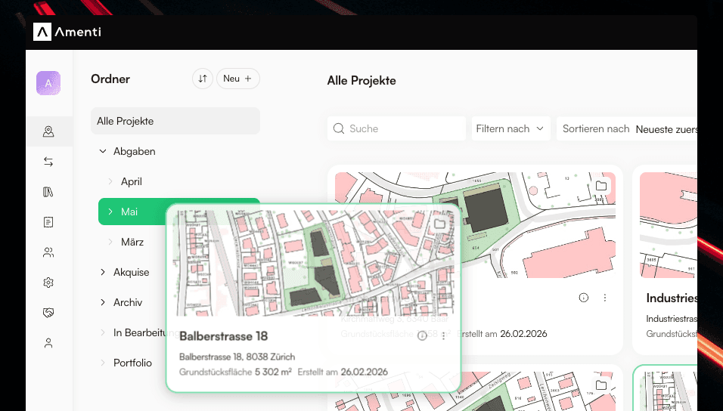Click the Ordner heading
Viewport: 723px width, 411px height.
(110, 79)
